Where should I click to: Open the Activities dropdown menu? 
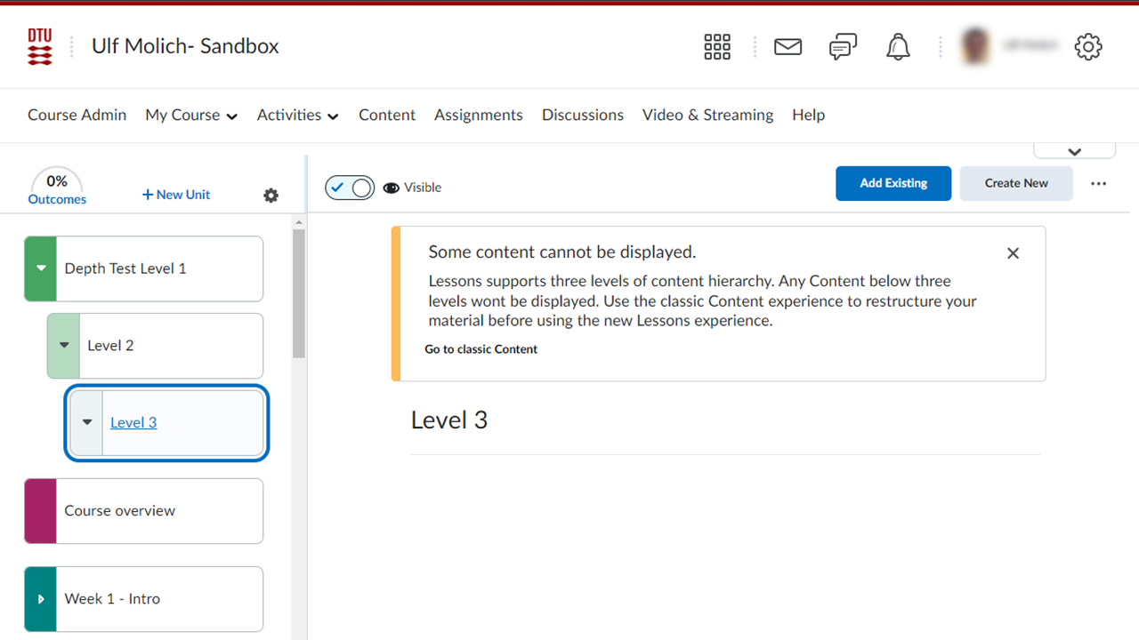tap(297, 116)
